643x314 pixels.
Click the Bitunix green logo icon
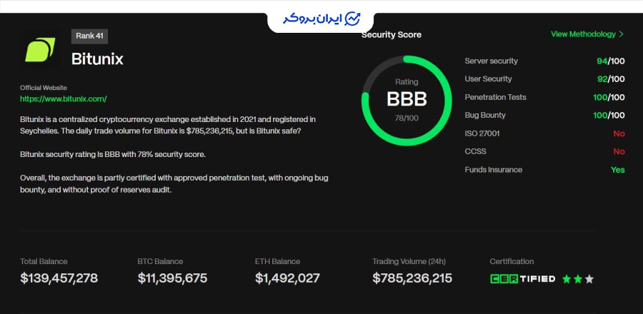coord(40,49)
